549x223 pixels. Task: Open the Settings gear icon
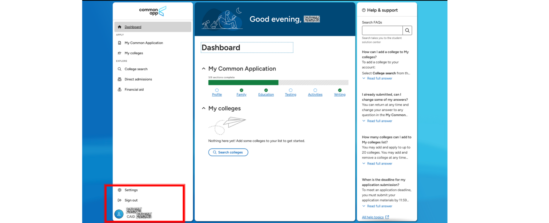(120, 190)
